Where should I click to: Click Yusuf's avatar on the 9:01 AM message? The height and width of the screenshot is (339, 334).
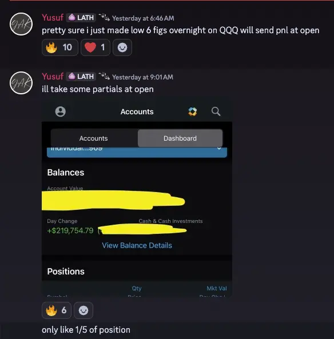(x=21, y=83)
